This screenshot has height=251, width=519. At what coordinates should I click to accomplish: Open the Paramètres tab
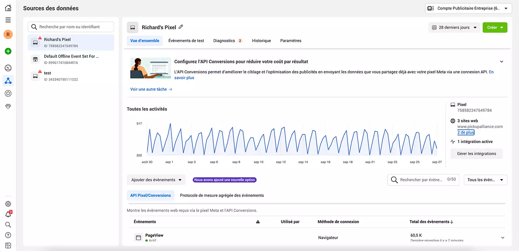click(x=291, y=40)
